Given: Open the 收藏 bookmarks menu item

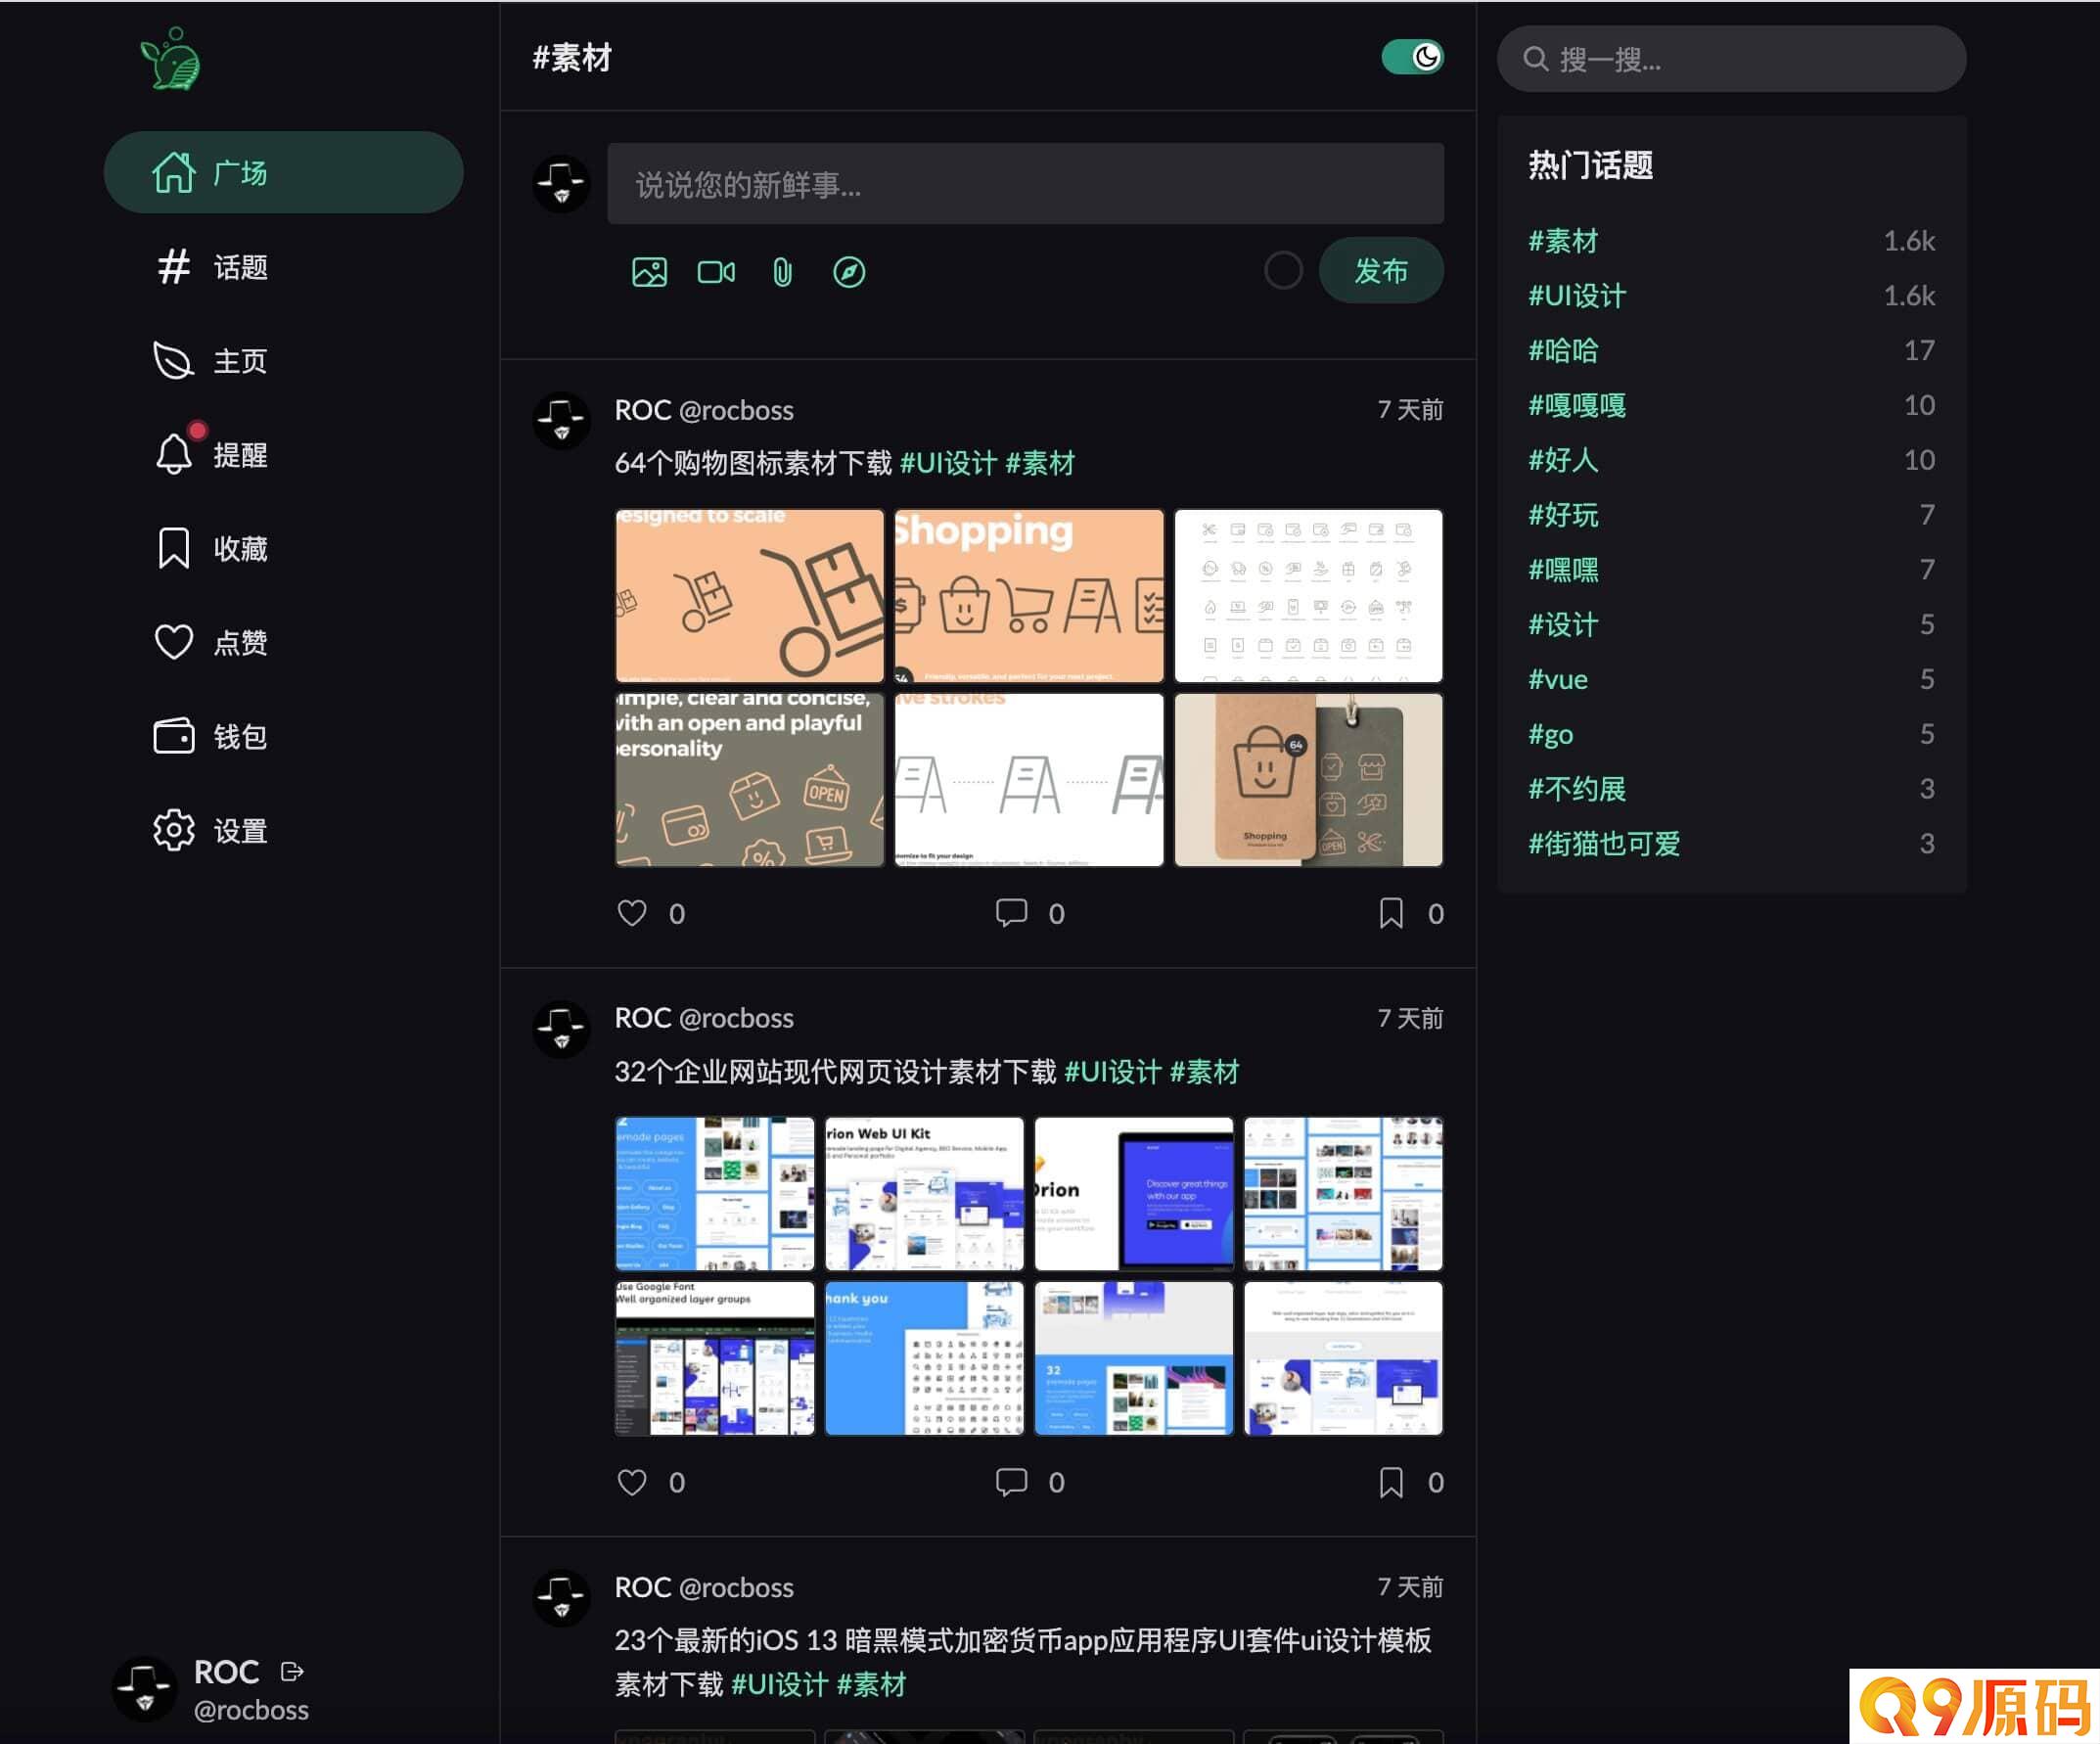Looking at the screenshot, I should coord(283,548).
